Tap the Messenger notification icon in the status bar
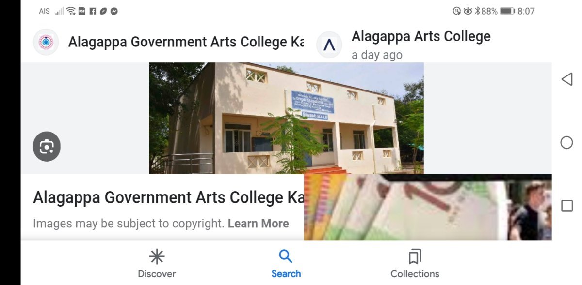Viewport: 582px width, 285px height. coord(114,11)
